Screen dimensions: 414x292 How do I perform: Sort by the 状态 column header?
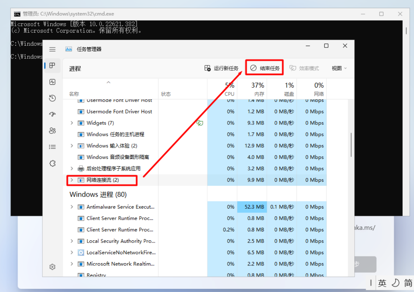coord(183,89)
